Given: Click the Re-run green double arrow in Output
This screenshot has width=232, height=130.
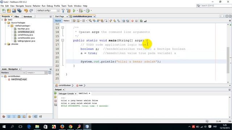Looking at the screenshot, I should click(55, 93).
